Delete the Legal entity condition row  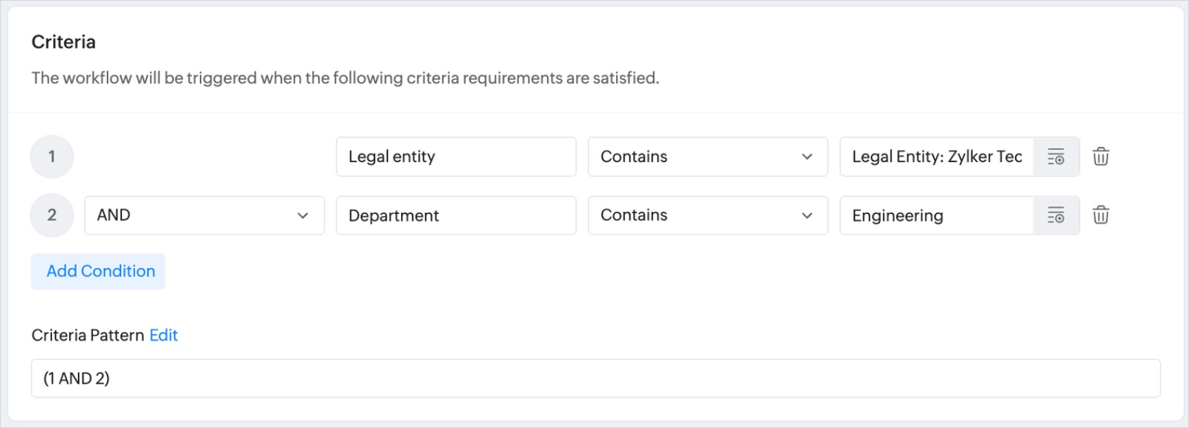coord(1101,156)
